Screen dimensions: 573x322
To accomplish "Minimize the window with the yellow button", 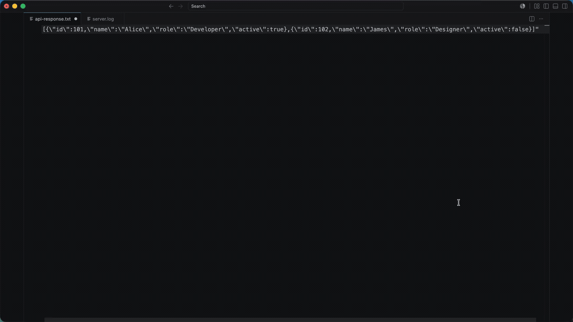I will click(x=15, y=6).
